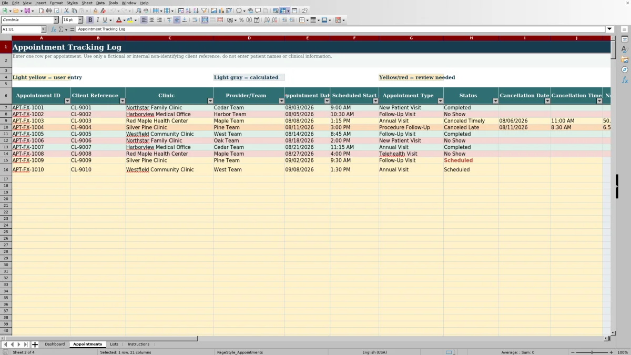Switch to the Instructions sheet tab
This screenshot has height=355, width=631.
[x=139, y=344]
